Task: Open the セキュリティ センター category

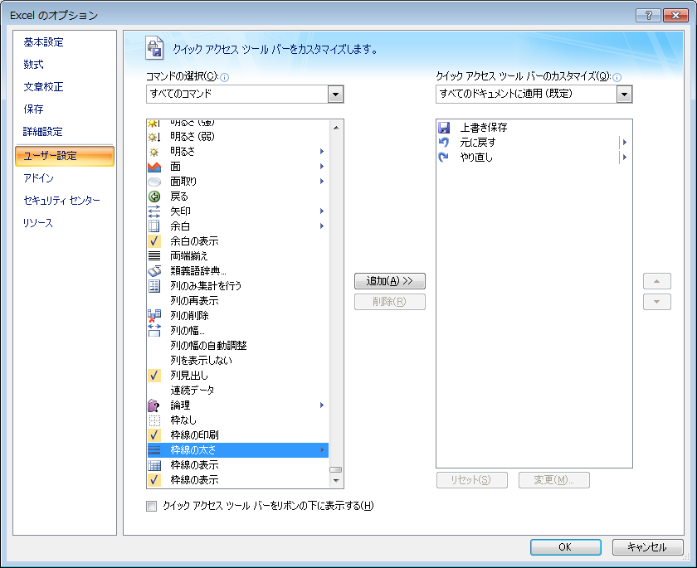Action: click(x=61, y=201)
